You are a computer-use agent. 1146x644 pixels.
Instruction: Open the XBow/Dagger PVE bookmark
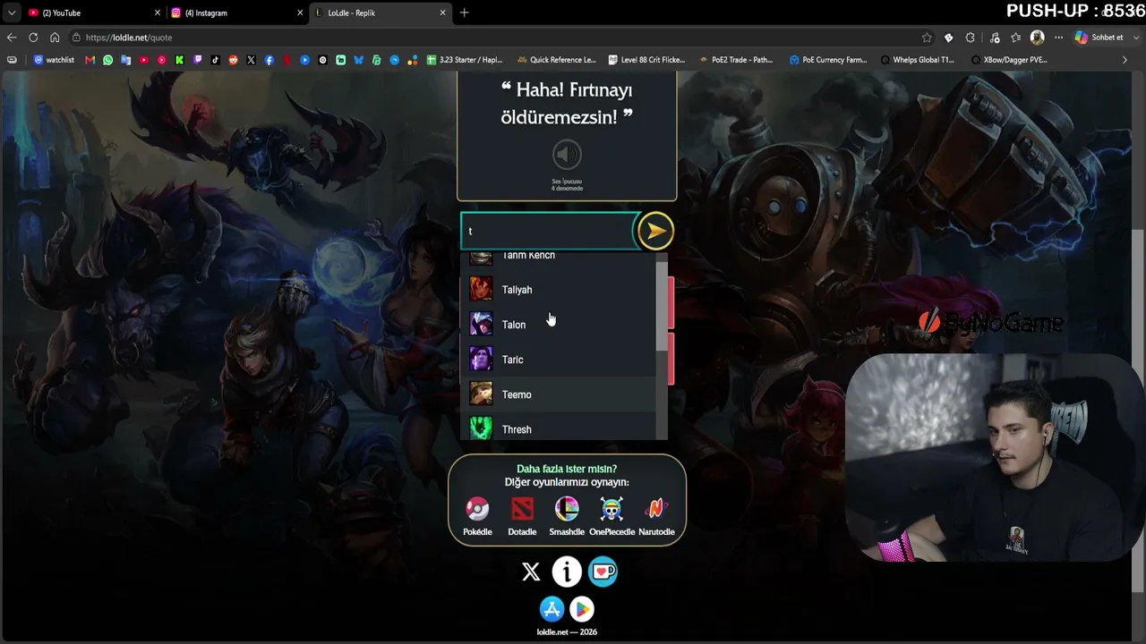coord(1009,60)
